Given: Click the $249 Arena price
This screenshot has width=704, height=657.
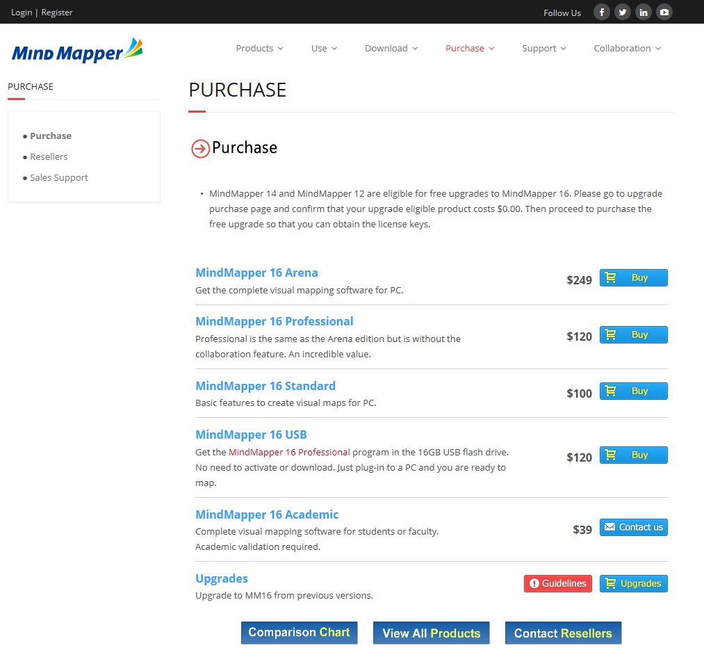Looking at the screenshot, I should pos(579,280).
